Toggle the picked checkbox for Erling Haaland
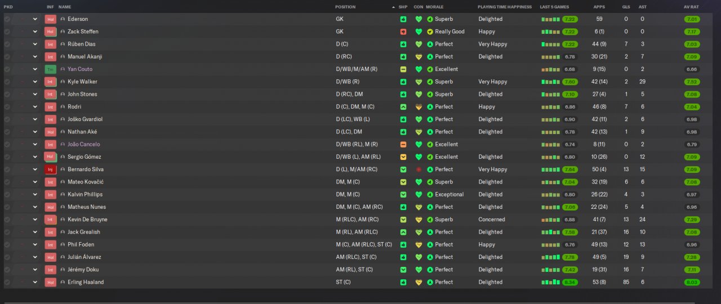 coord(7,283)
